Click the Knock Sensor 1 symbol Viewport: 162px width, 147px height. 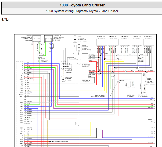[x=79, y=48]
